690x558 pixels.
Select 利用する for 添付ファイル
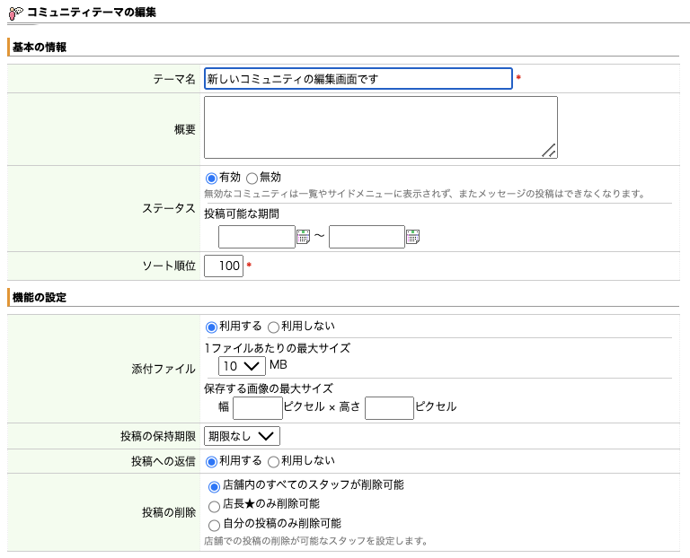click(212, 327)
